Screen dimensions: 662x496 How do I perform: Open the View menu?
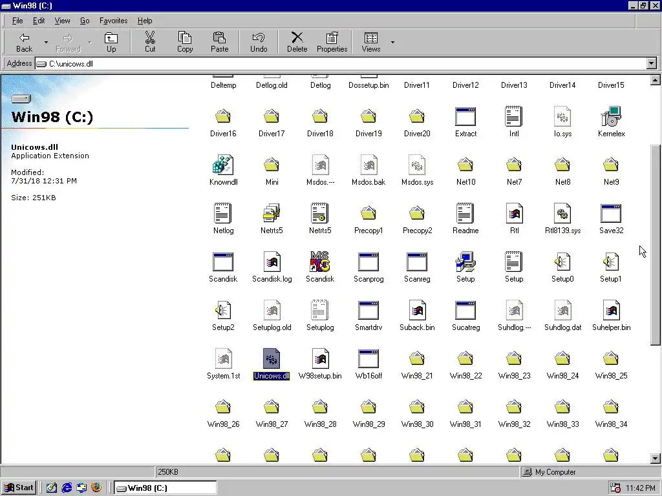tap(62, 21)
